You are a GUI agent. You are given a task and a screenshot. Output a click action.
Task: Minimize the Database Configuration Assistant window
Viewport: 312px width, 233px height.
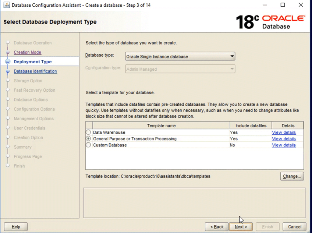265,5
